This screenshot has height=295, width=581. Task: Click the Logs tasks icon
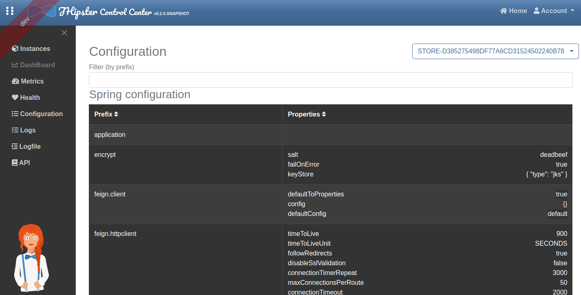[15, 130]
